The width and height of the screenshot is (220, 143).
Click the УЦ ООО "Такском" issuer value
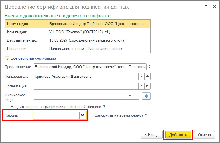pyautogui.click(x=80, y=32)
